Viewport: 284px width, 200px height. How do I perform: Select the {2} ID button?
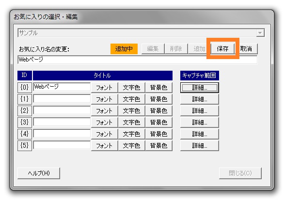pos(25,110)
